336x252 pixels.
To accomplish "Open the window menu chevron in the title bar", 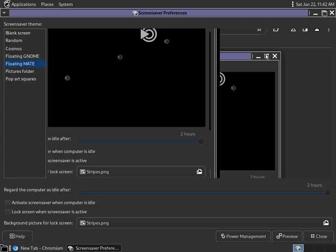I will (x=4, y=13).
